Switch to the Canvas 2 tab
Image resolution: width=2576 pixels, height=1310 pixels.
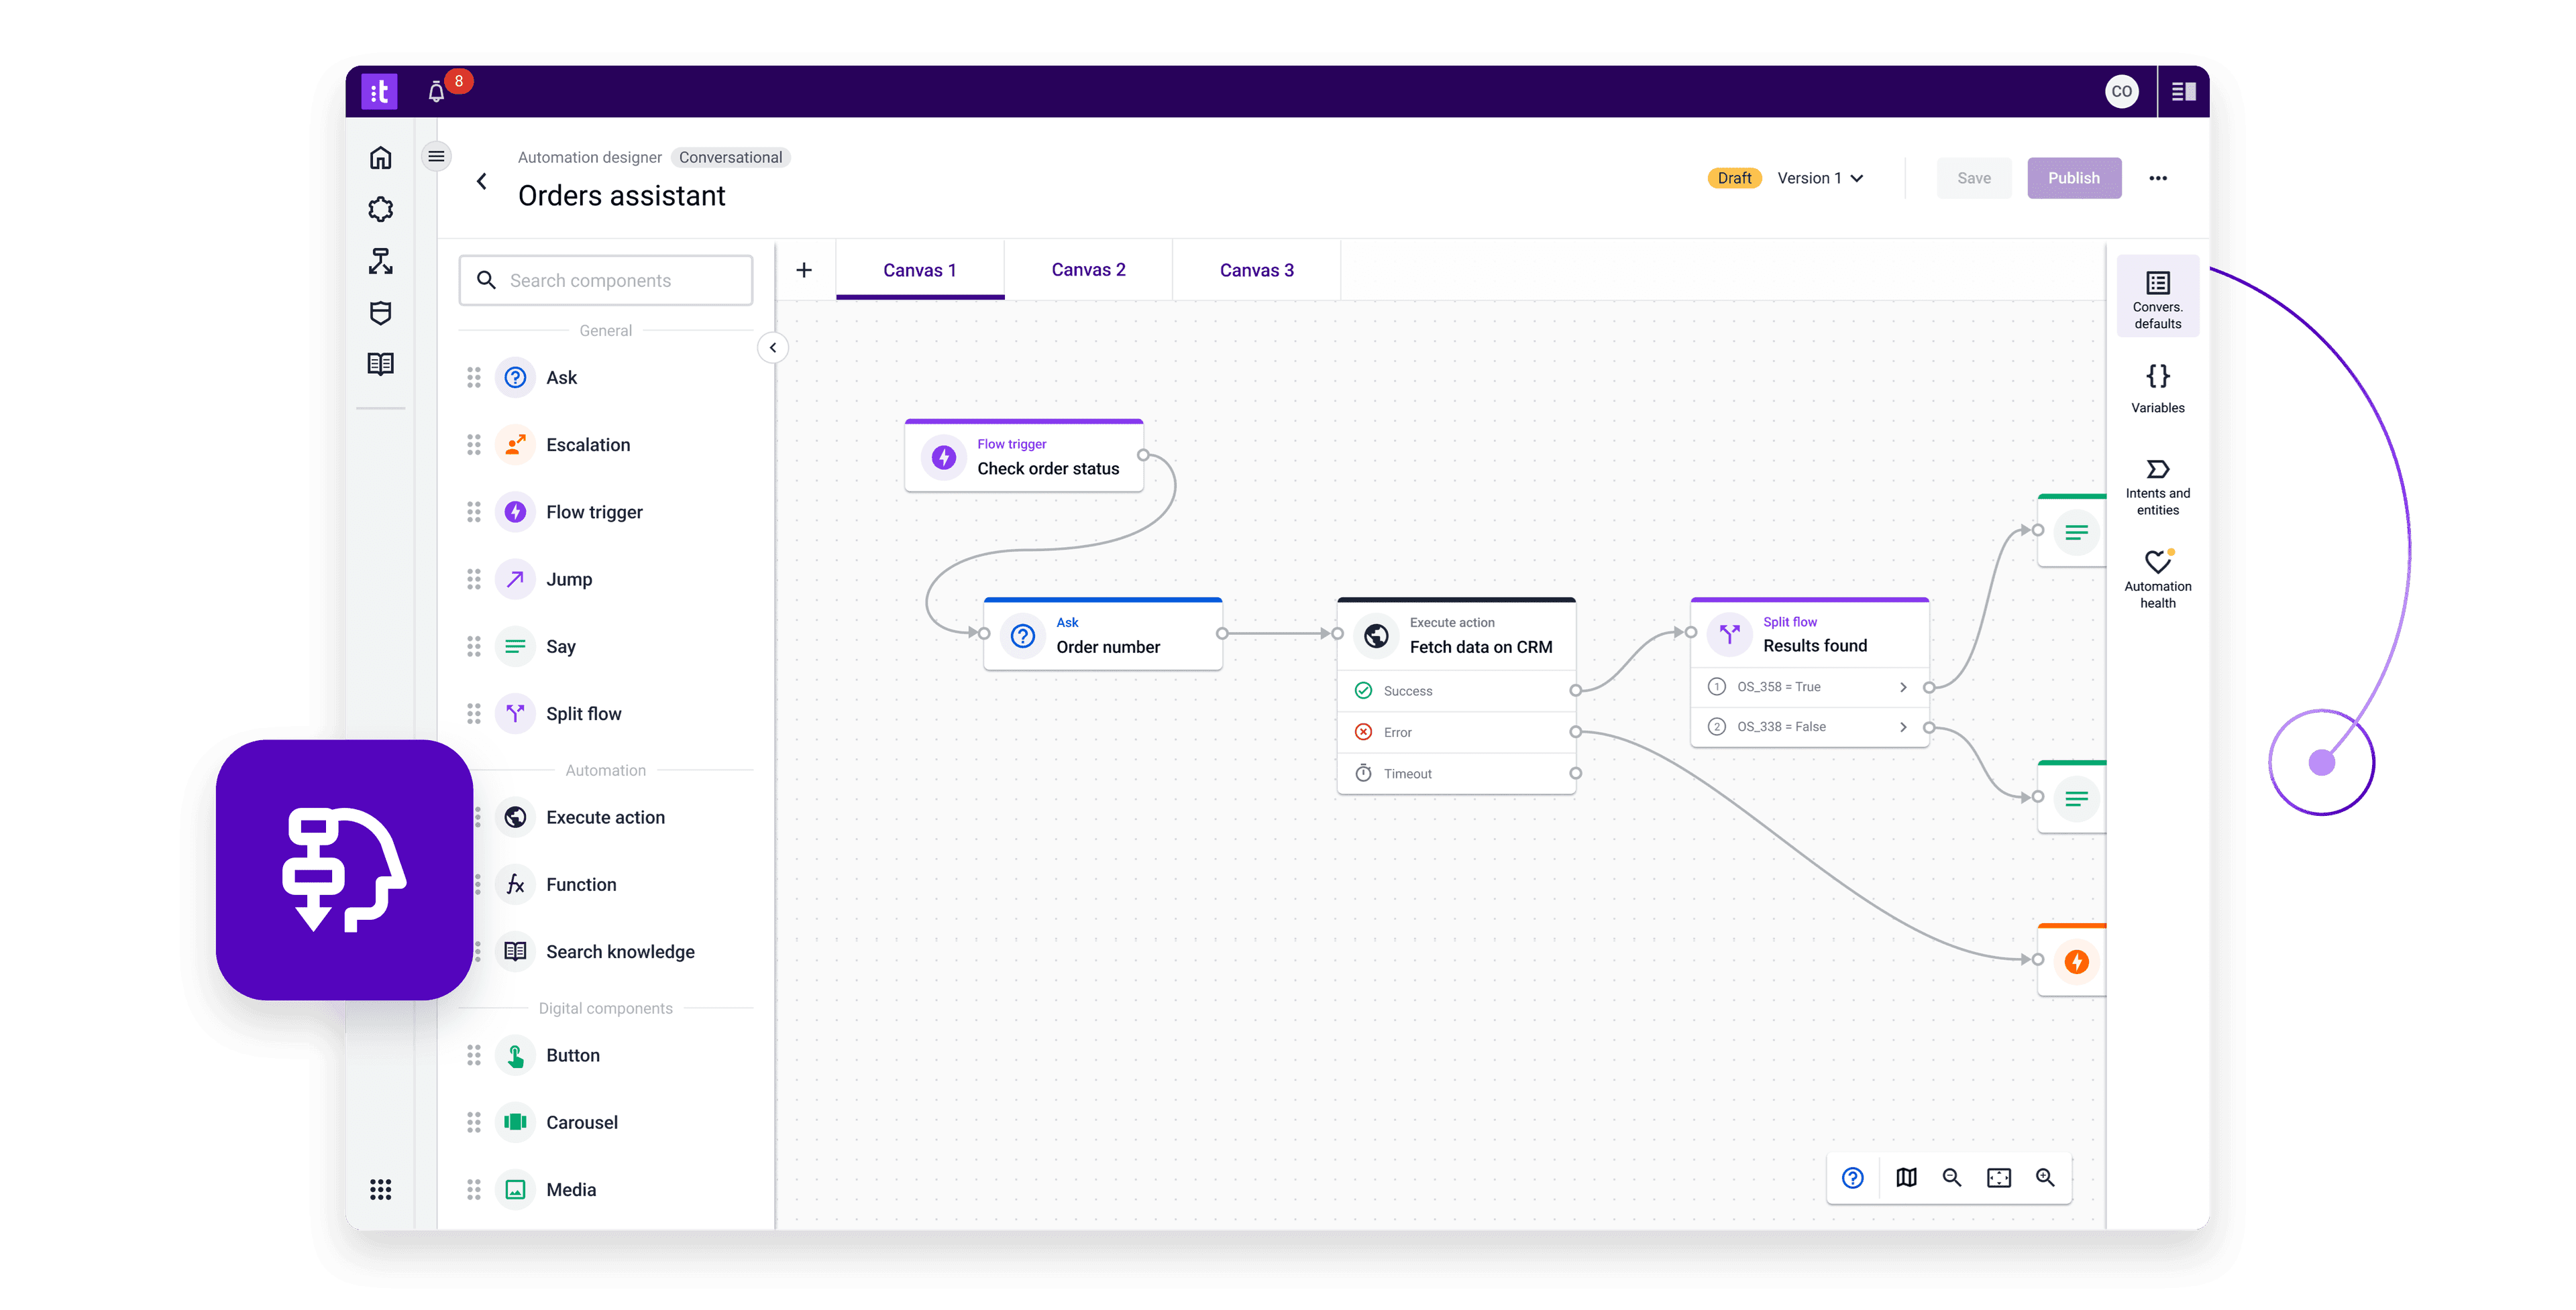coord(1088,271)
